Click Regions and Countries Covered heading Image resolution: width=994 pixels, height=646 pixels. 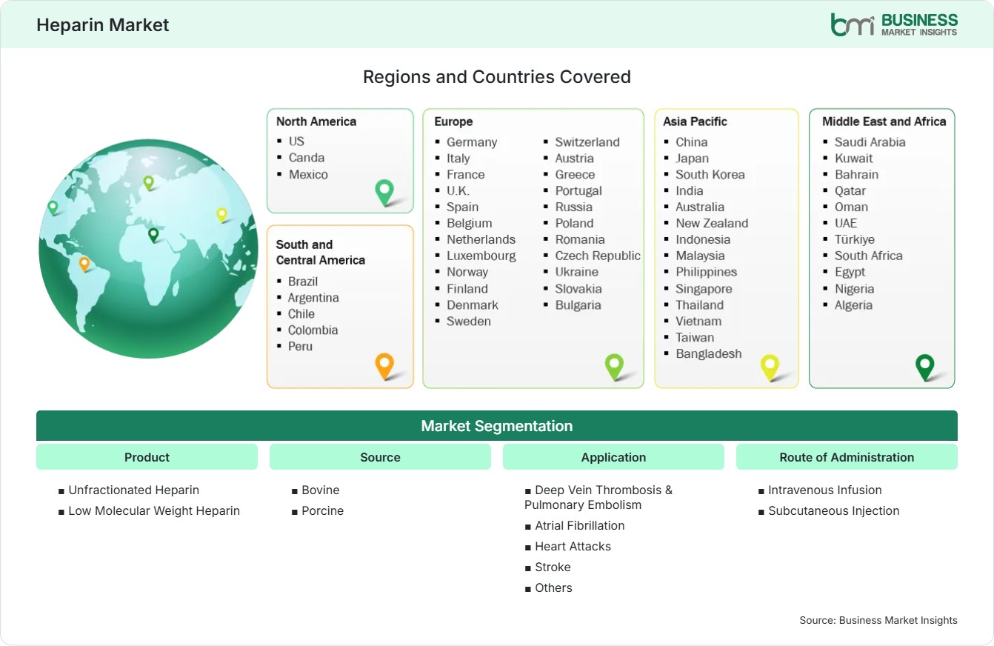(497, 77)
